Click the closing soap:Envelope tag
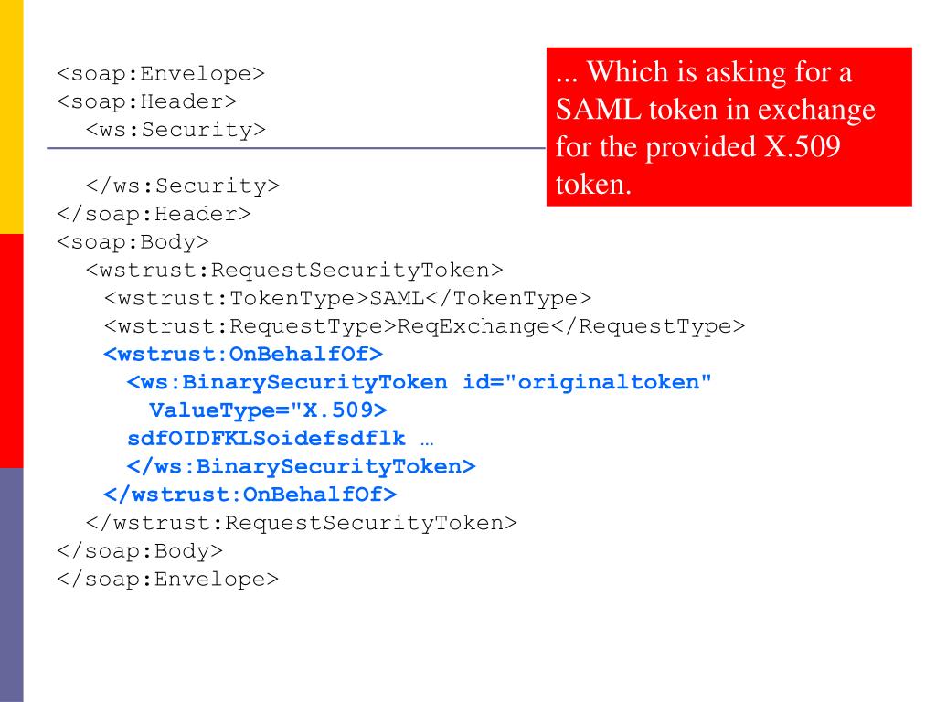The width and height of the screenshot is (936, 702). [168, 579]
